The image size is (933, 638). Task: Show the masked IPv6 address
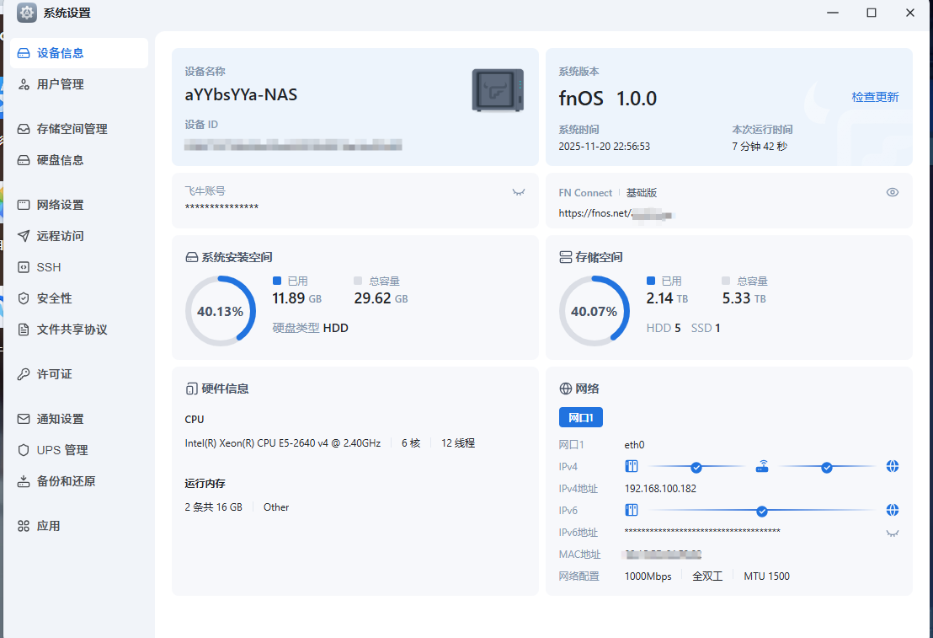coord(893,533)
